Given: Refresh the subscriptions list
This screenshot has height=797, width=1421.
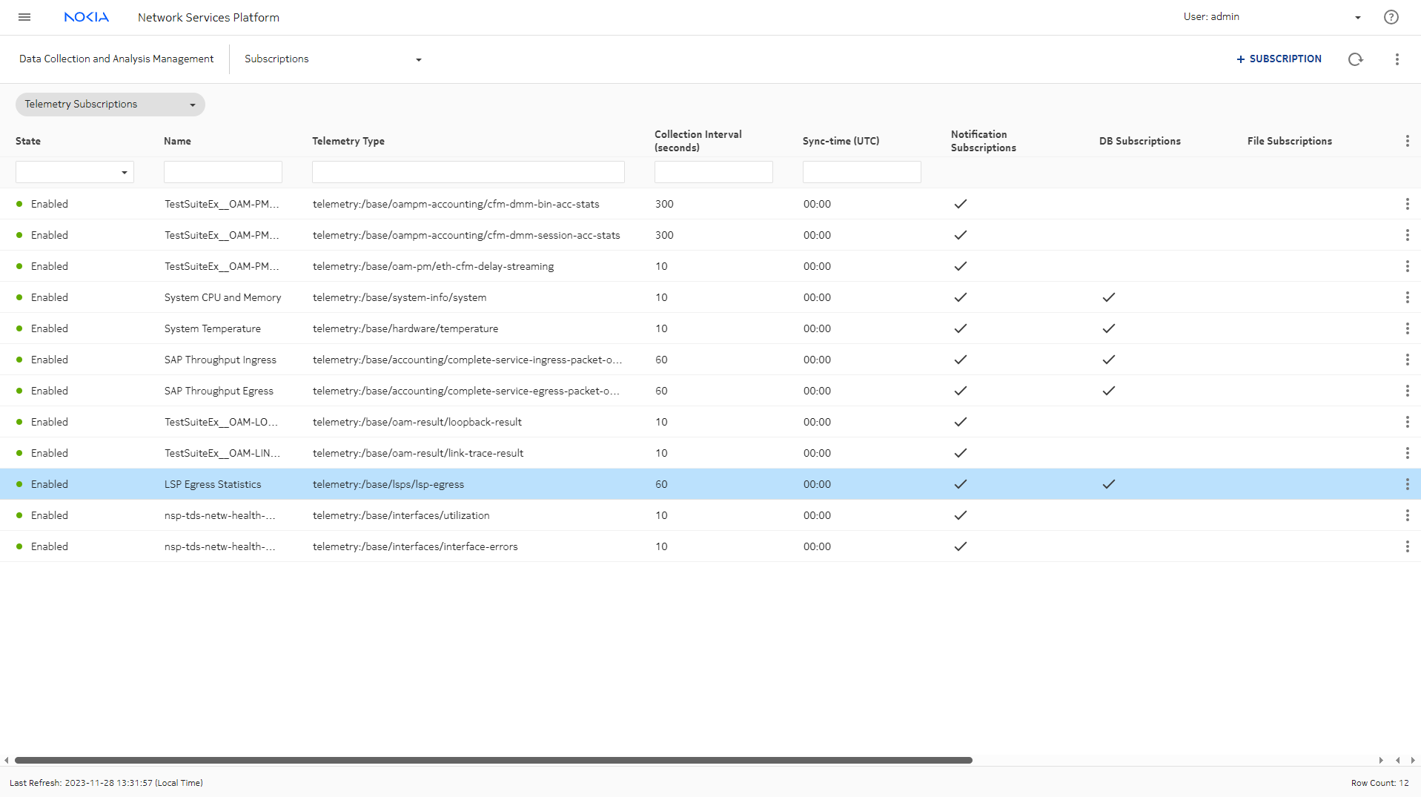Looking at the screenshot, I should tap(1355, 59).
